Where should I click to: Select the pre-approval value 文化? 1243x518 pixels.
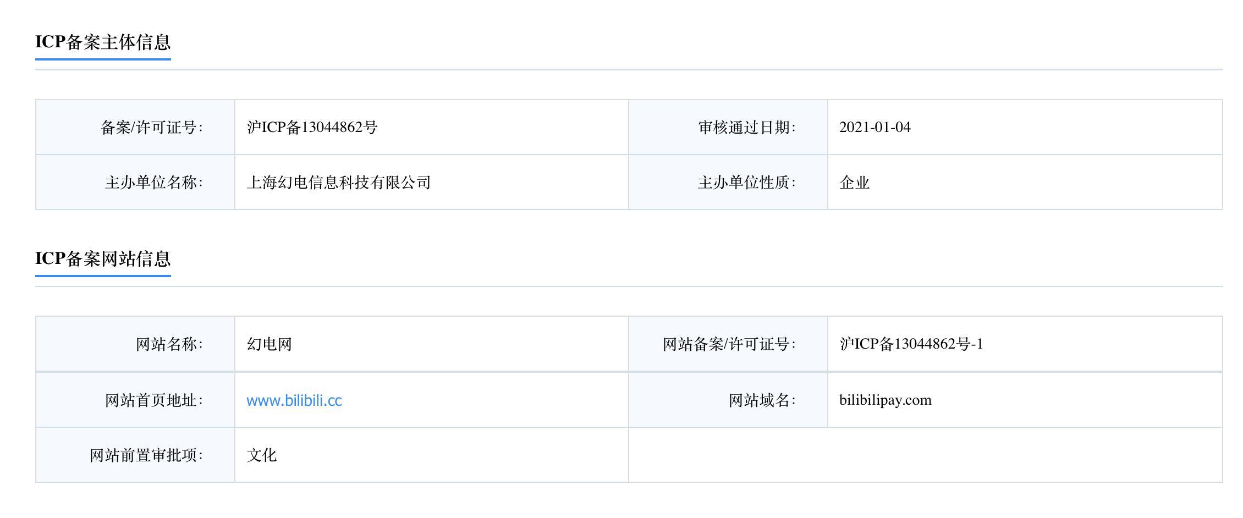[x=262, y=455]
